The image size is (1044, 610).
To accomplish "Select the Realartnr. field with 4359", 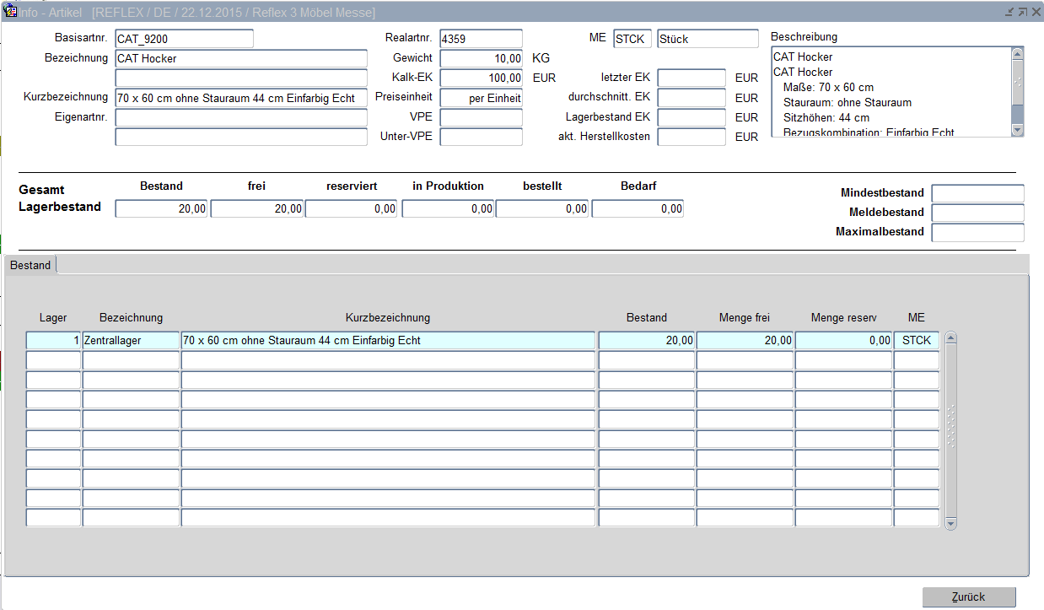I will [x=481, y=39].
